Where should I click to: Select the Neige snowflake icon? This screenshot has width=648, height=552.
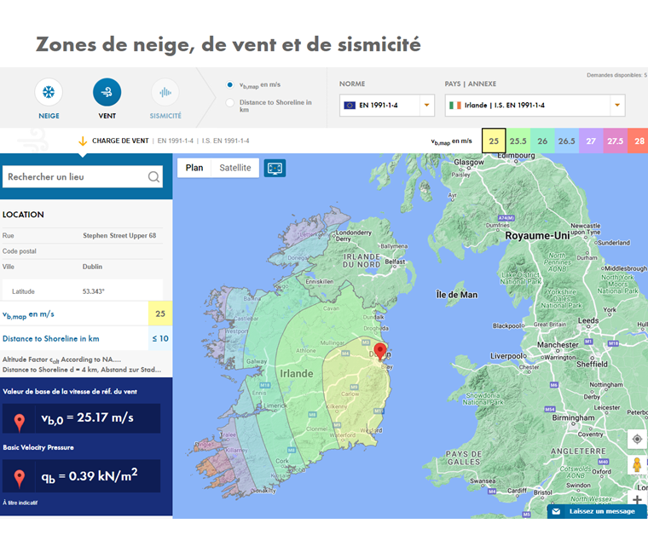coord(49,92)
